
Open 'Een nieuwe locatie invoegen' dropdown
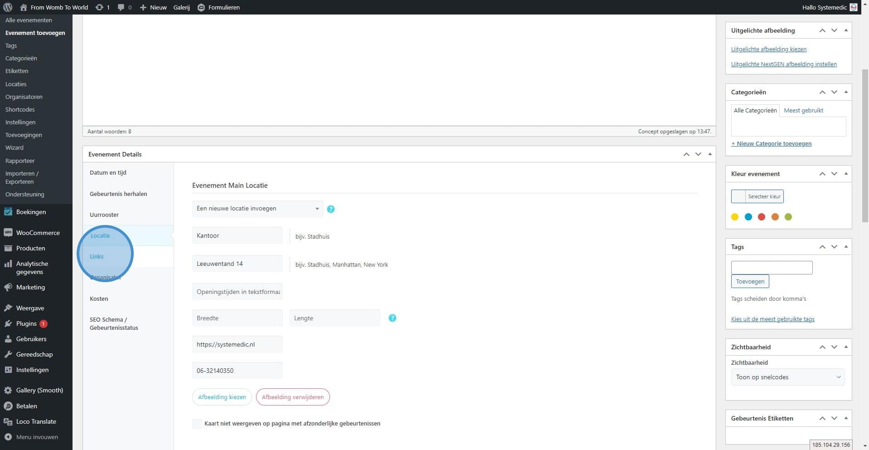tap(257, 209)
